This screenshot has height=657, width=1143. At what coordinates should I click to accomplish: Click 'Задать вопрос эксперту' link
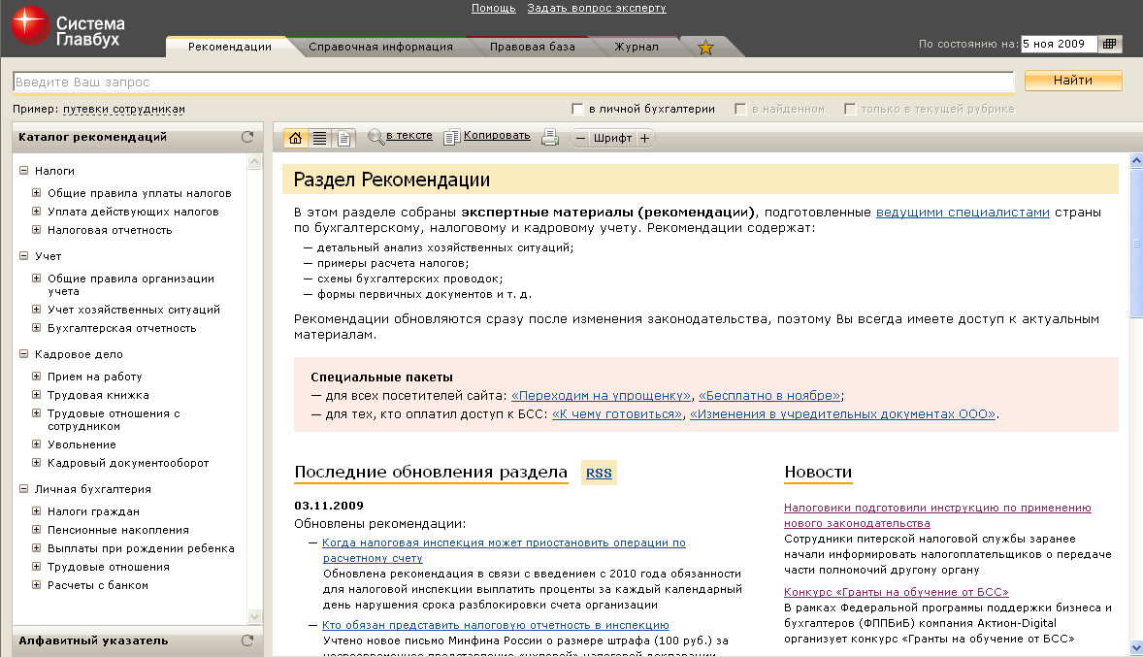pos(597,8)
